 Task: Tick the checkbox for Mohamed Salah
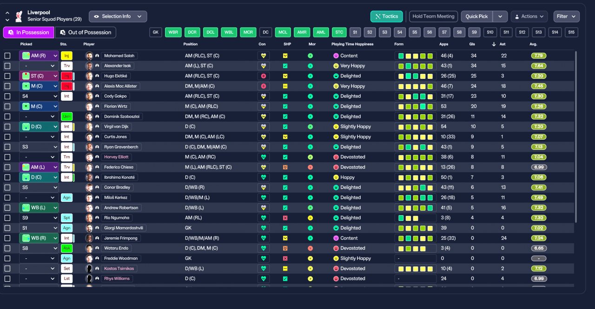[7, 56]
